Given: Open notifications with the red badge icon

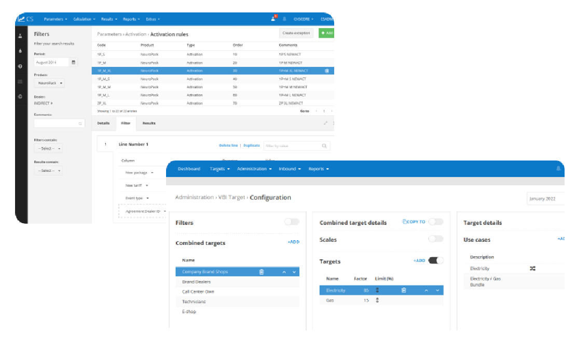Looking at the screenshot, I should tap(273, 19).
